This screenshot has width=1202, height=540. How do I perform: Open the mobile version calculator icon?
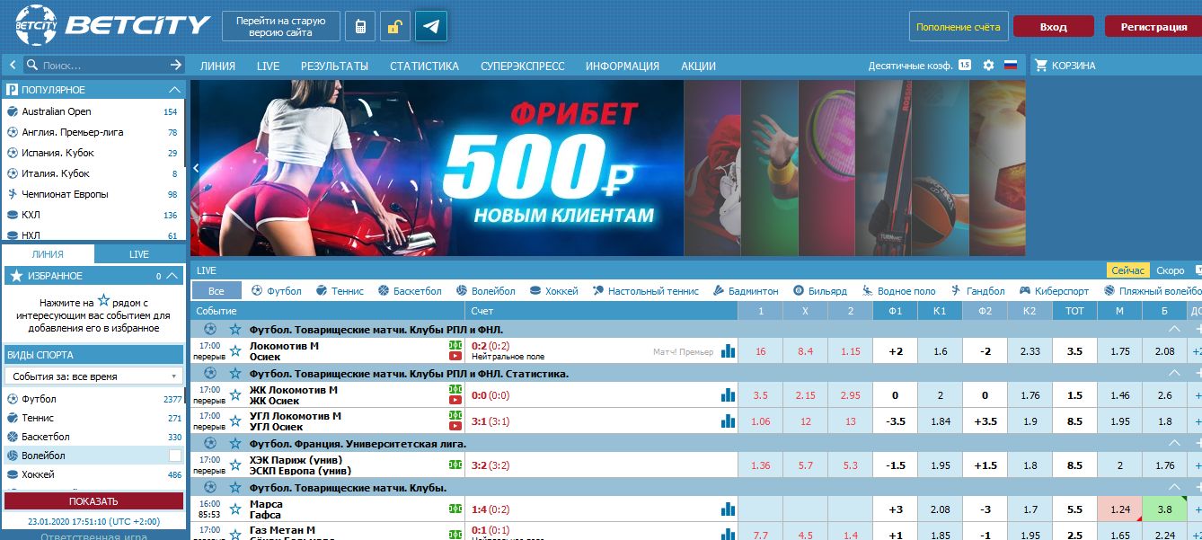pyautogui.click(x=362, y=24)
